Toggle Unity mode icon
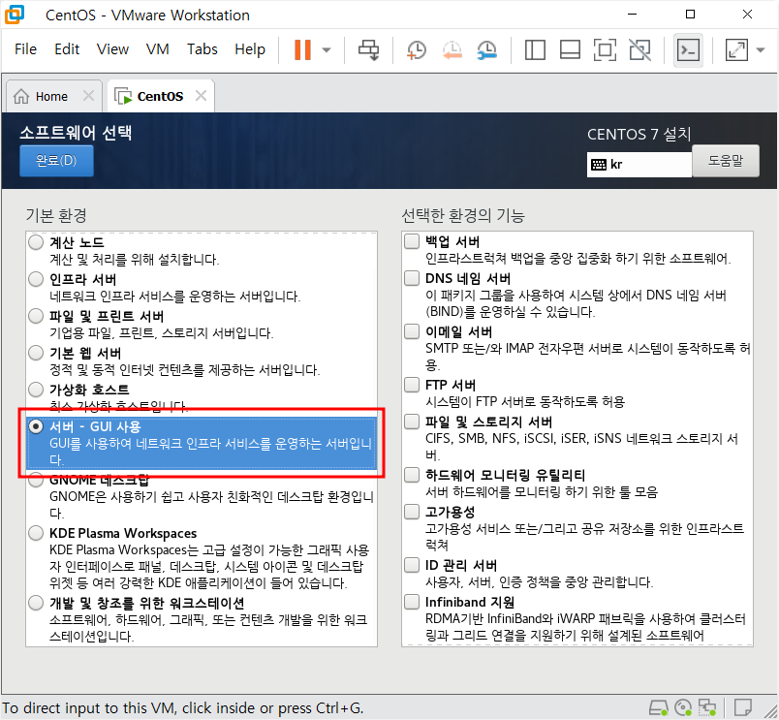 point(639,49)
